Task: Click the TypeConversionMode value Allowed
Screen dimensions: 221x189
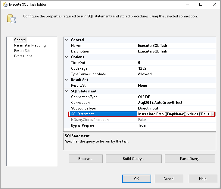Action: point(145,74)
